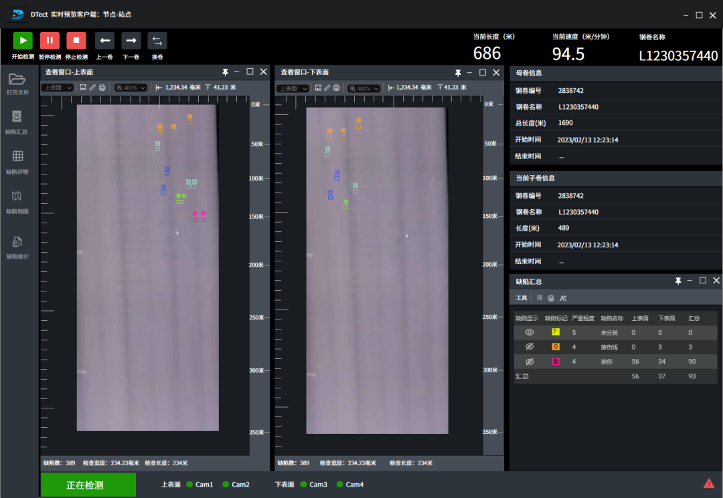Click fit-to-view icon in 上表面 window toolbar

(83, 88)
